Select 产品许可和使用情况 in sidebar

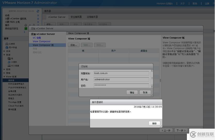coord(17,87)
